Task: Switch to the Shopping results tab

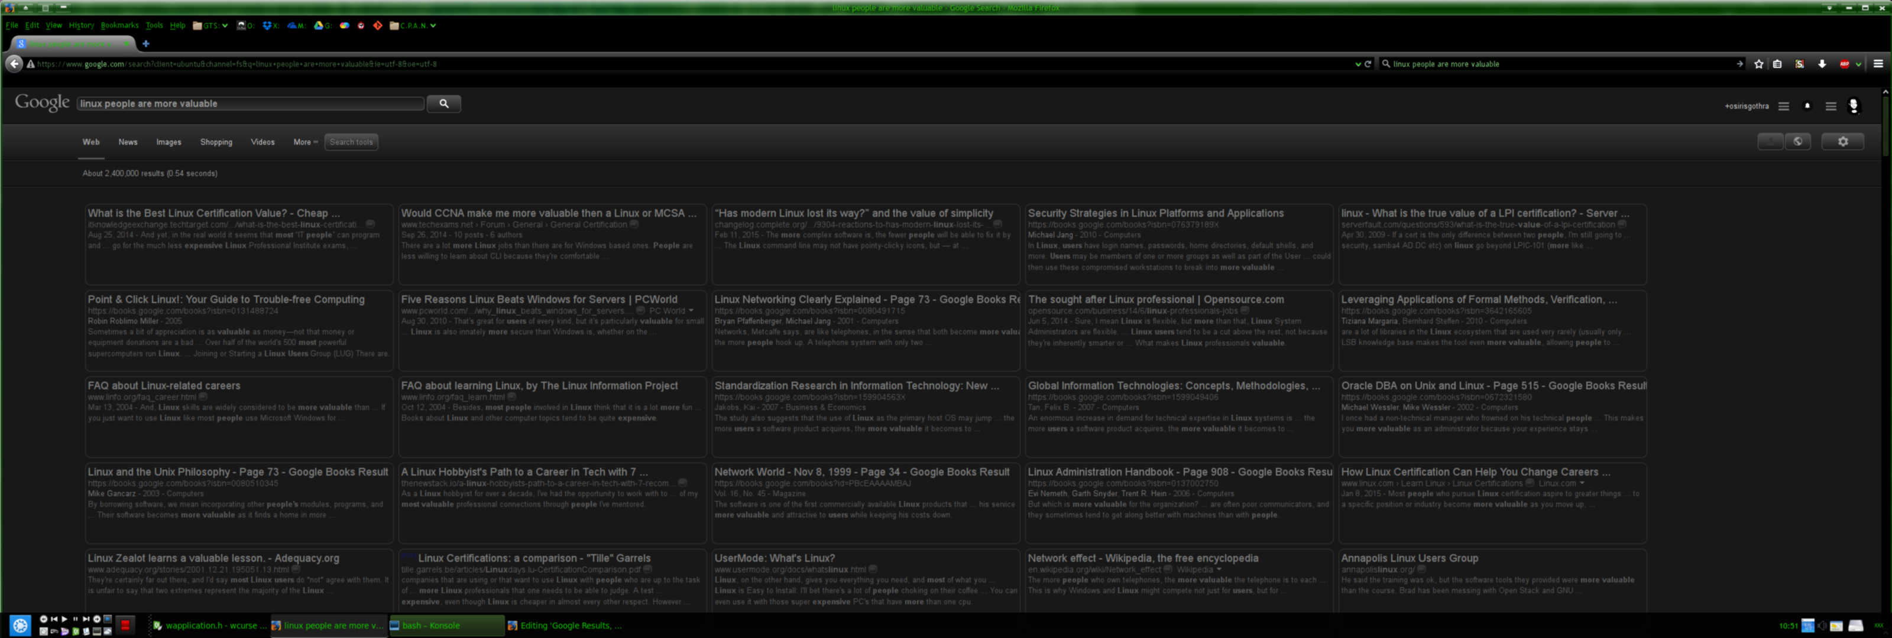Action: point(216,142)
